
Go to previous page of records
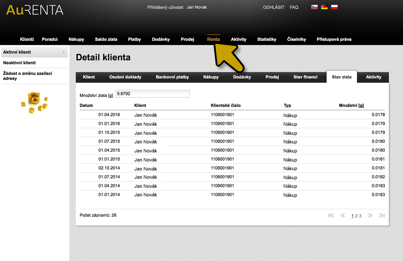pos(343,215)
